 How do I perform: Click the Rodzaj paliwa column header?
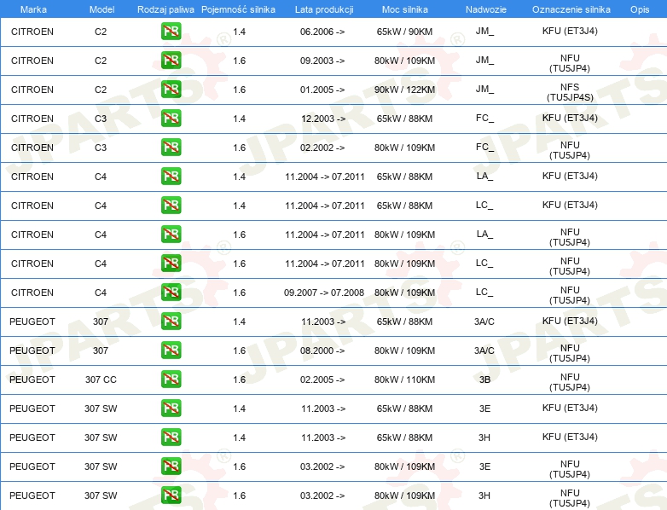point(165,9)
